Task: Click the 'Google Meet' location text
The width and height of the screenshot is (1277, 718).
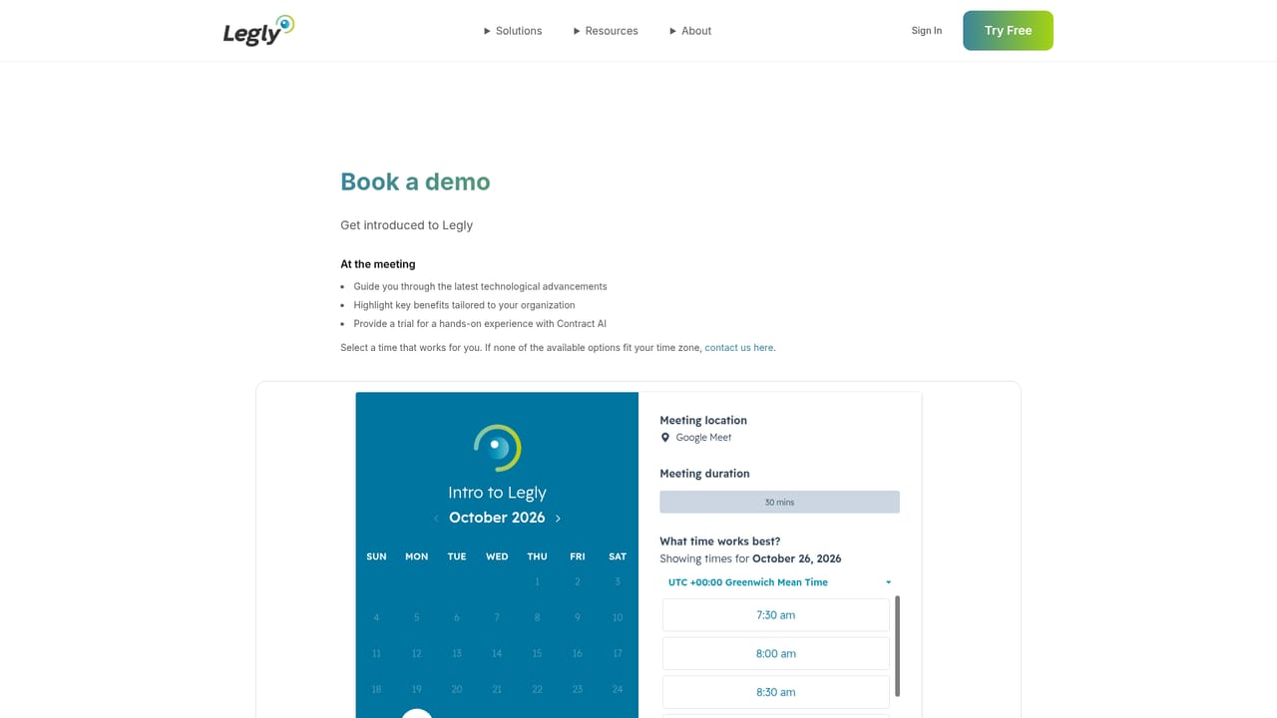Action: click(x=703, y=438)
